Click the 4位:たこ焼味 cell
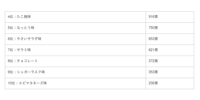This screenshot has width=200, height=100. pyautogui.click(x=75, y=17)
